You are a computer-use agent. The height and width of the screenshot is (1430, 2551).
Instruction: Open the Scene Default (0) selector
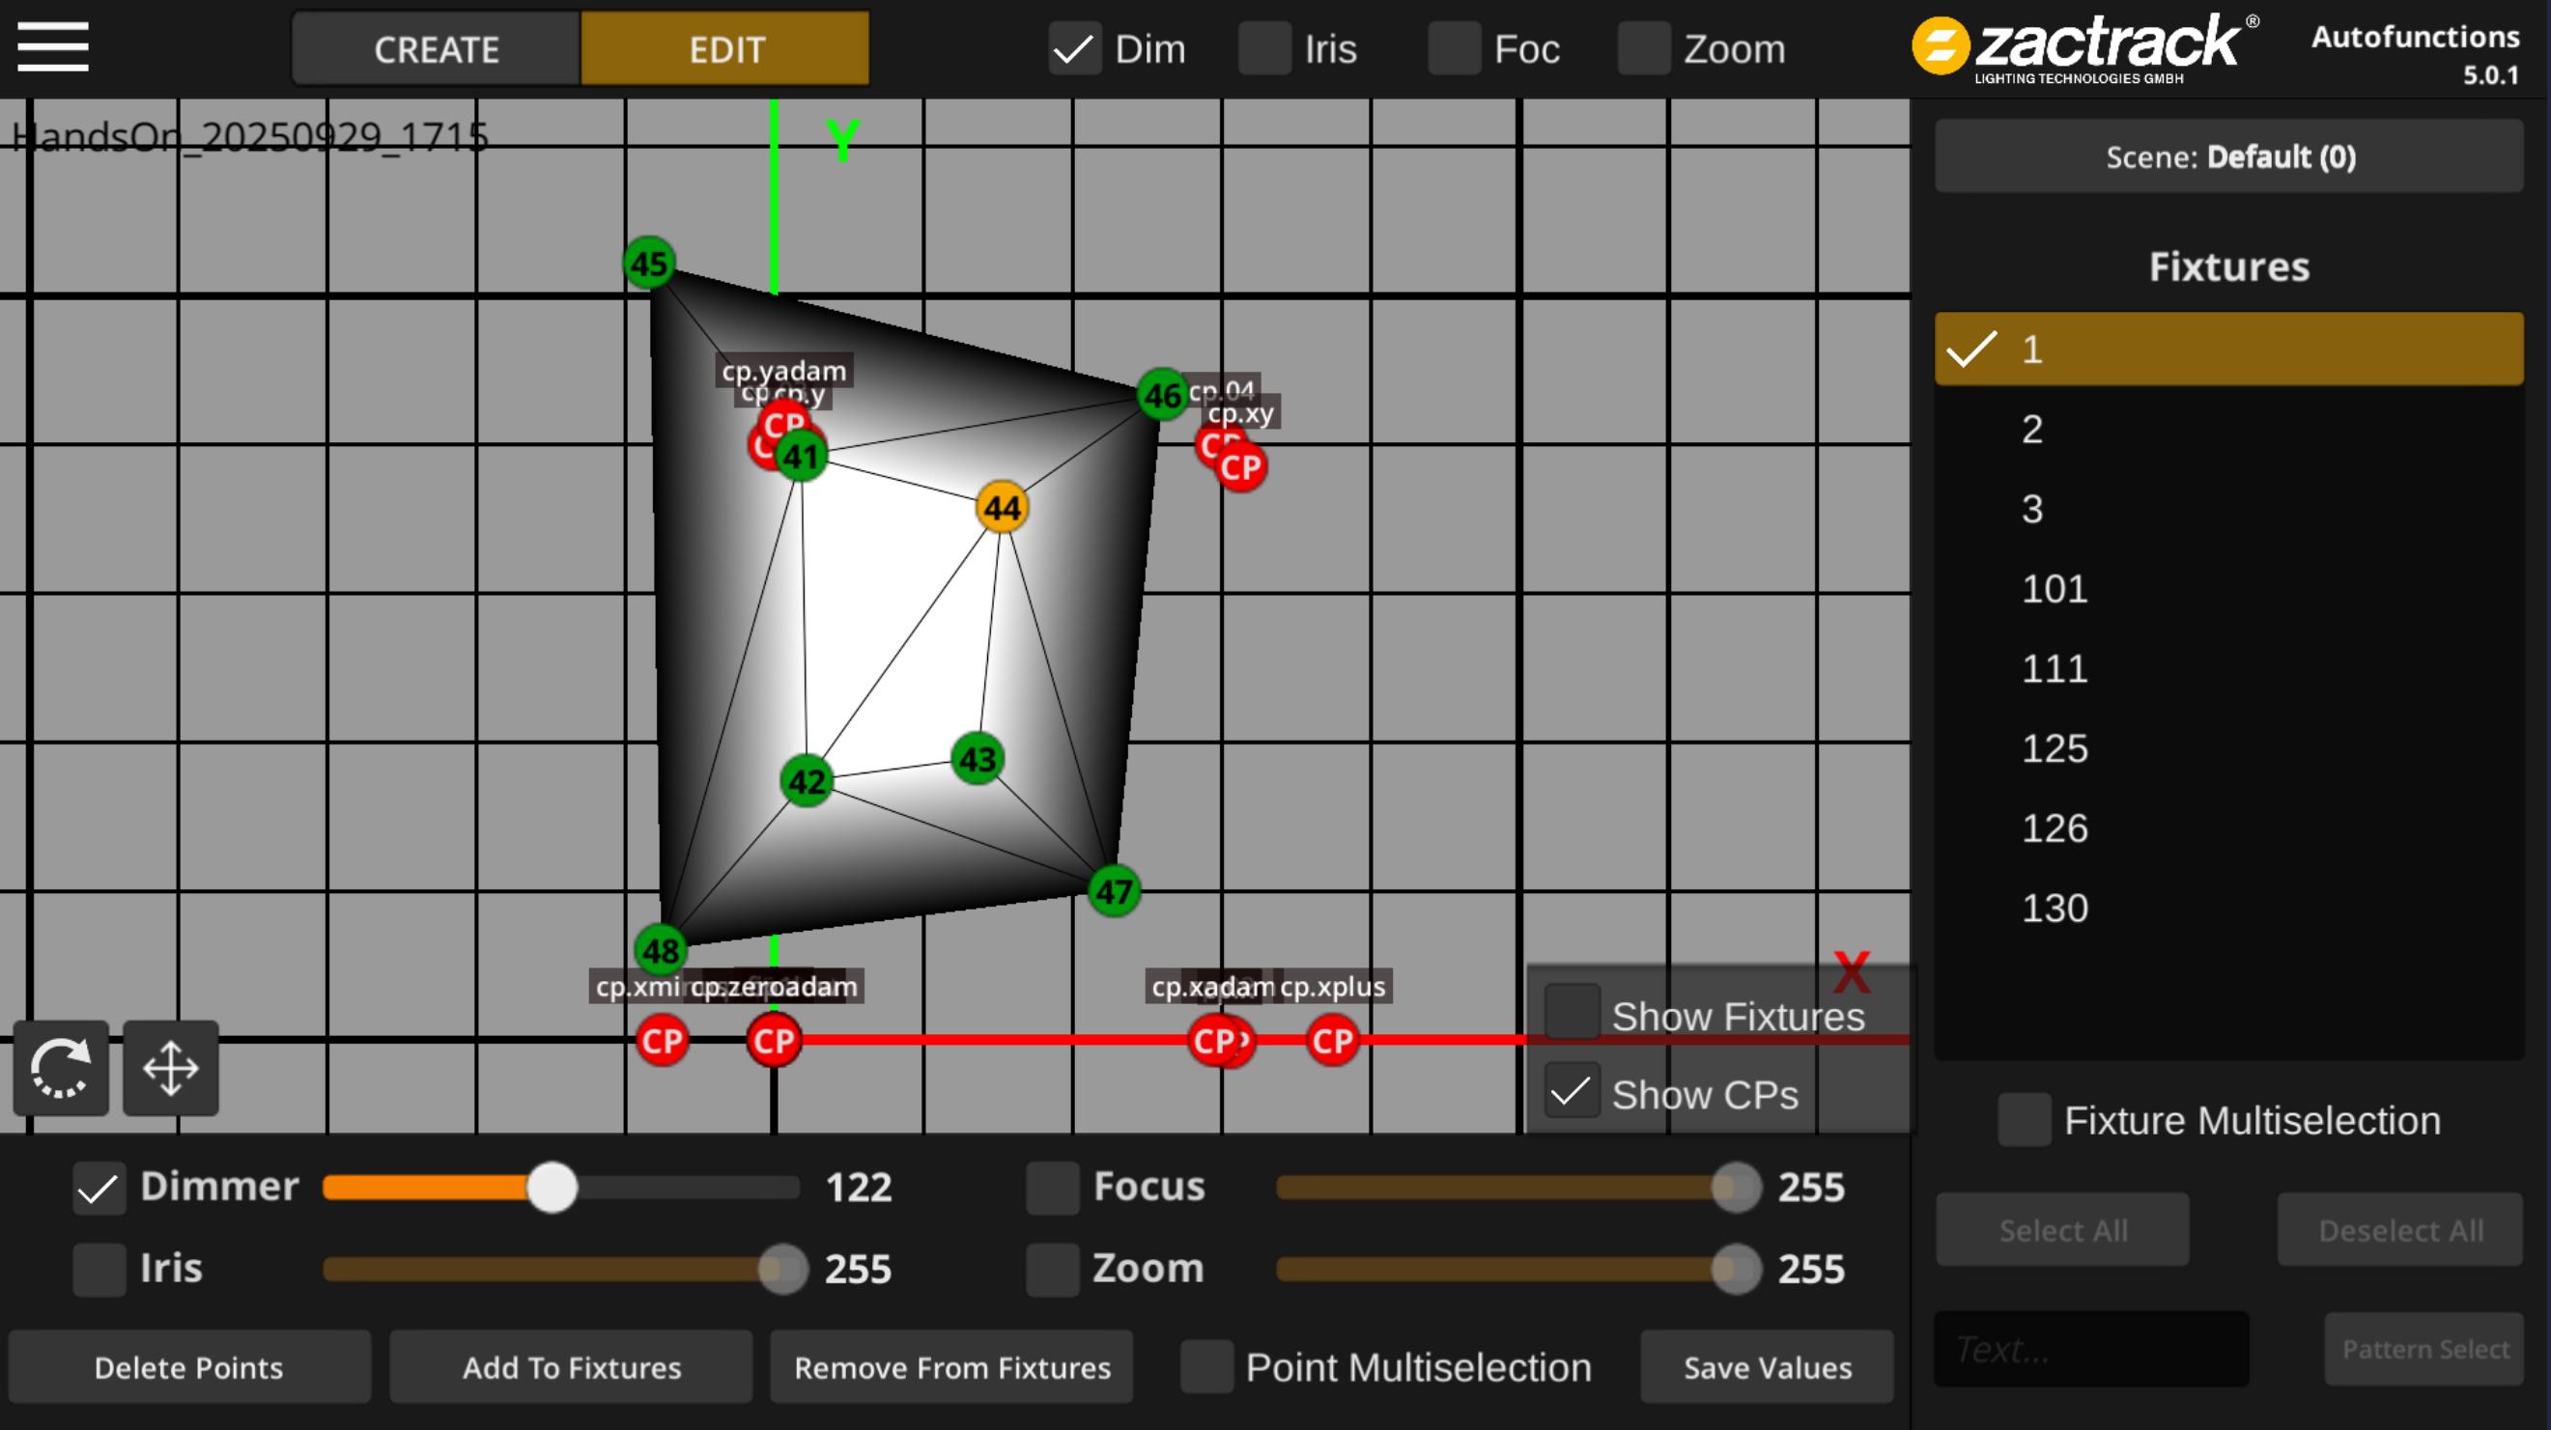click(x=2228, y=156)
